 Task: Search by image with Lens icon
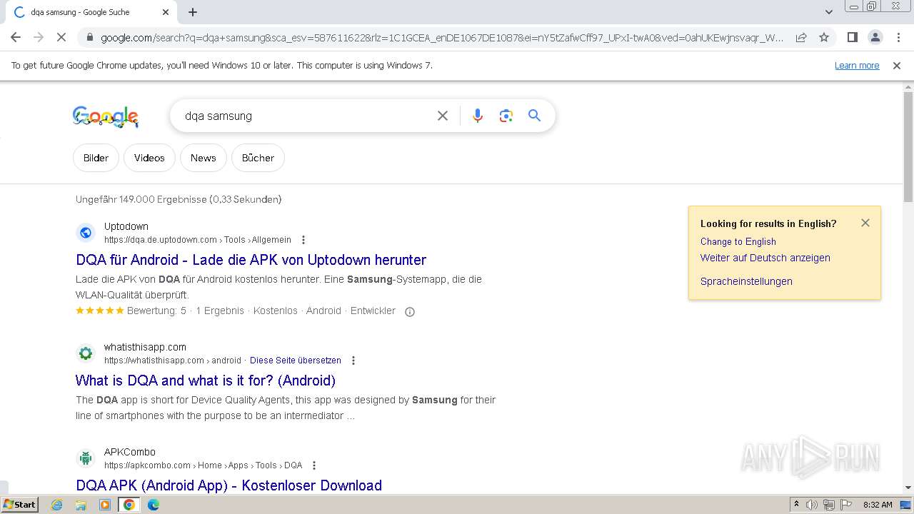pyautogui.click(x=506, y=116)
